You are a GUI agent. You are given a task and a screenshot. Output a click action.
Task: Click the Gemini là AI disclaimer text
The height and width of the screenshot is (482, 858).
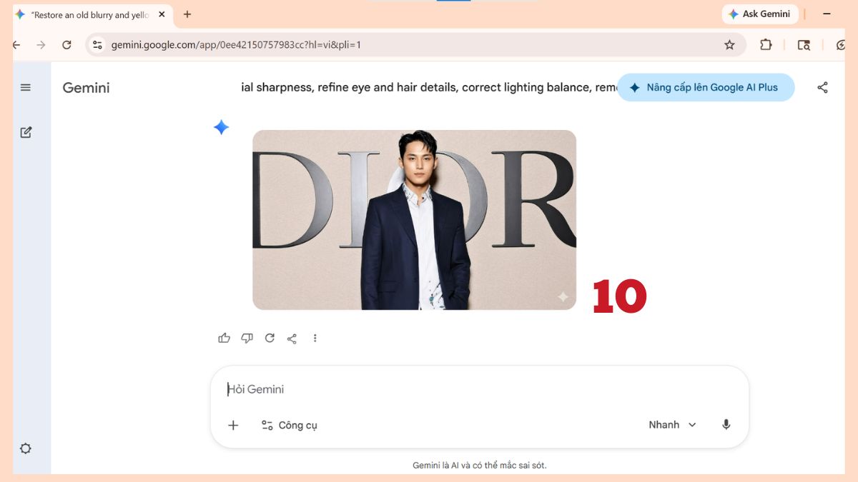480,465
